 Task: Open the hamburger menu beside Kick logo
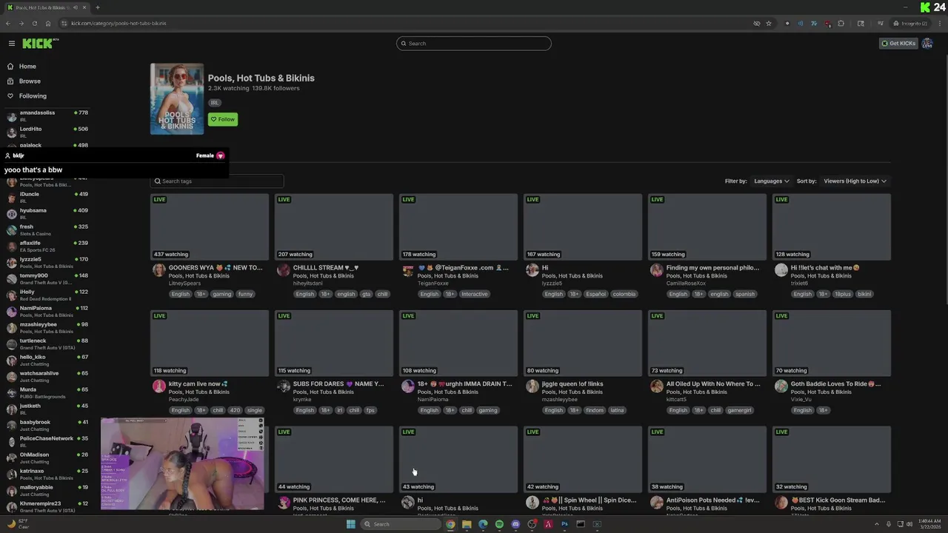(x=12, y=44)
